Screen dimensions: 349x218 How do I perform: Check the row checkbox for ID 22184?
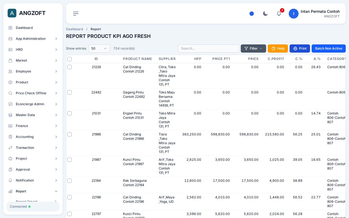click(x=70, y=181)
